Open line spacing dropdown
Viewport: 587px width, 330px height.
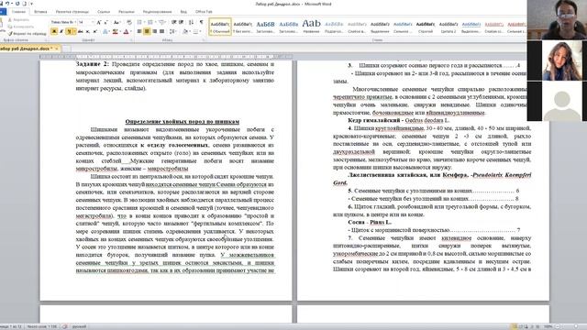tap(173, 31)
